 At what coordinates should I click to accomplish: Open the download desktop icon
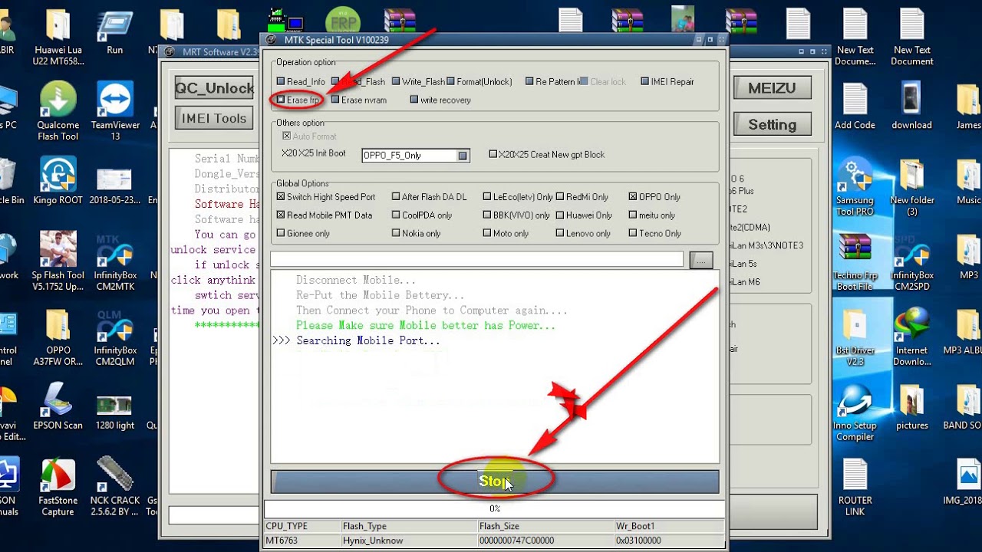(x=911, y=106)
